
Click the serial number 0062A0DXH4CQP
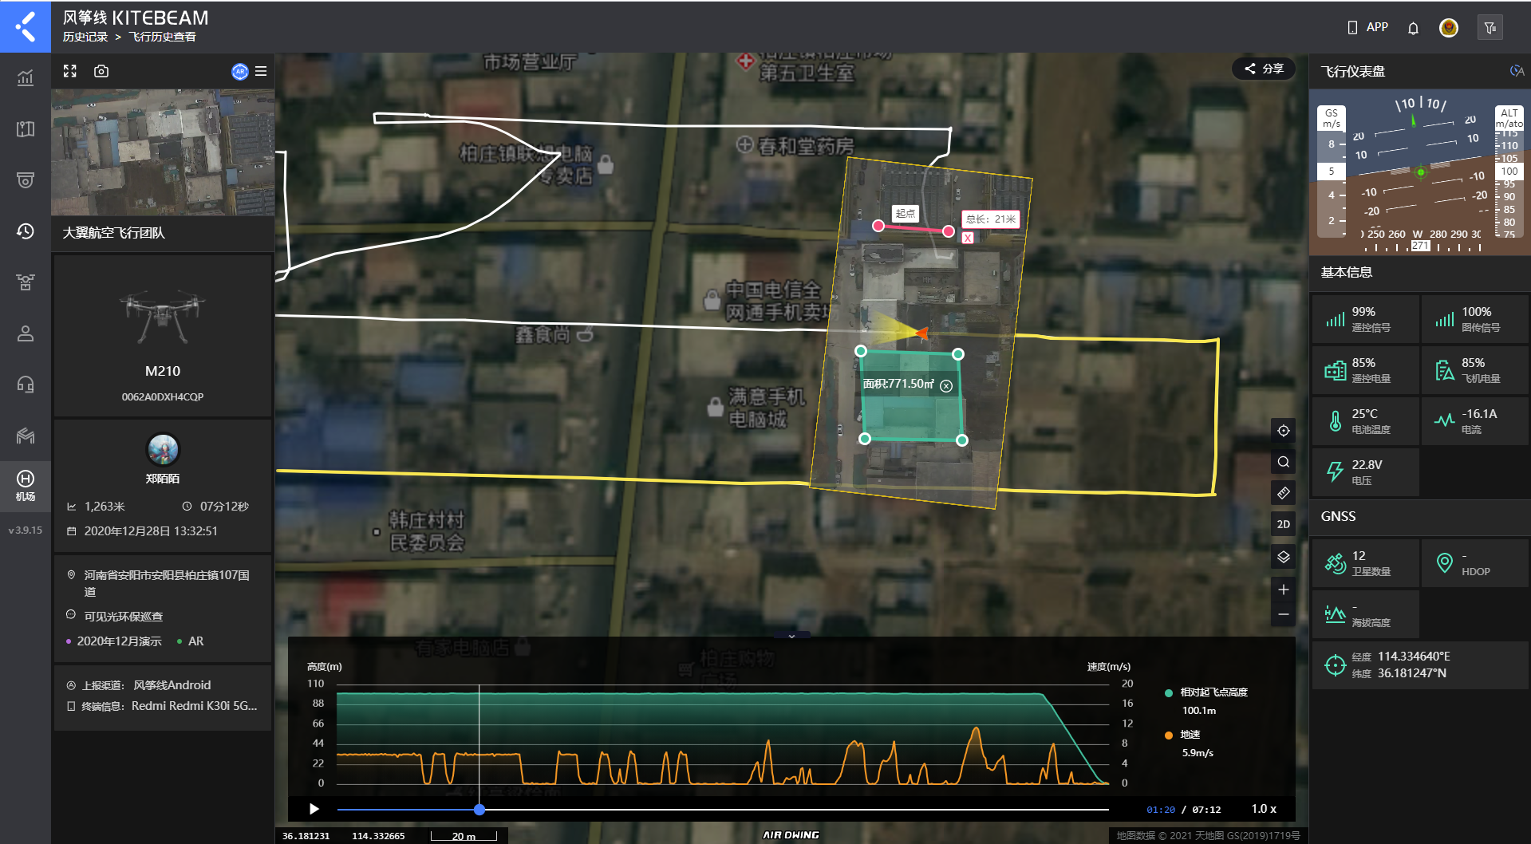[x=163, y=396]
